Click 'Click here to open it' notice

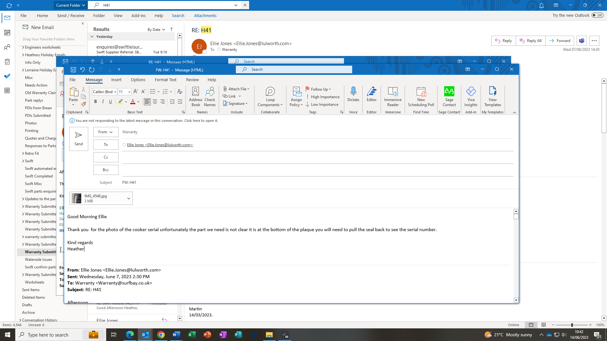click(x=201, y=121)
